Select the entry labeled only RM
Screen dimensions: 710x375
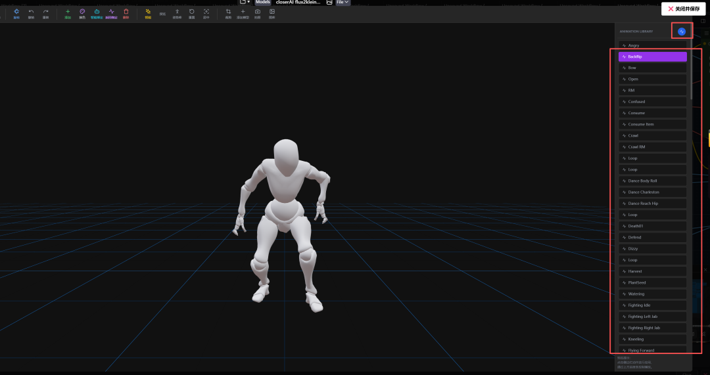click(x=653, y=91)
